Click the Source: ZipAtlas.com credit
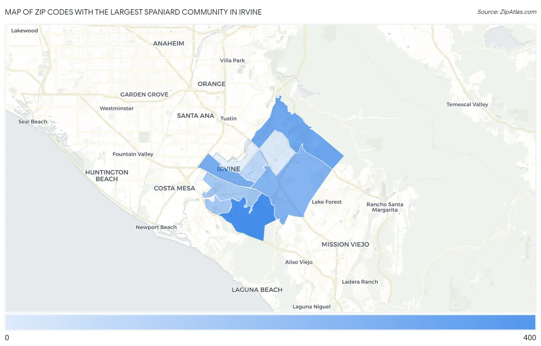Viewport: 541px width, 346px height. pos(507,12)
